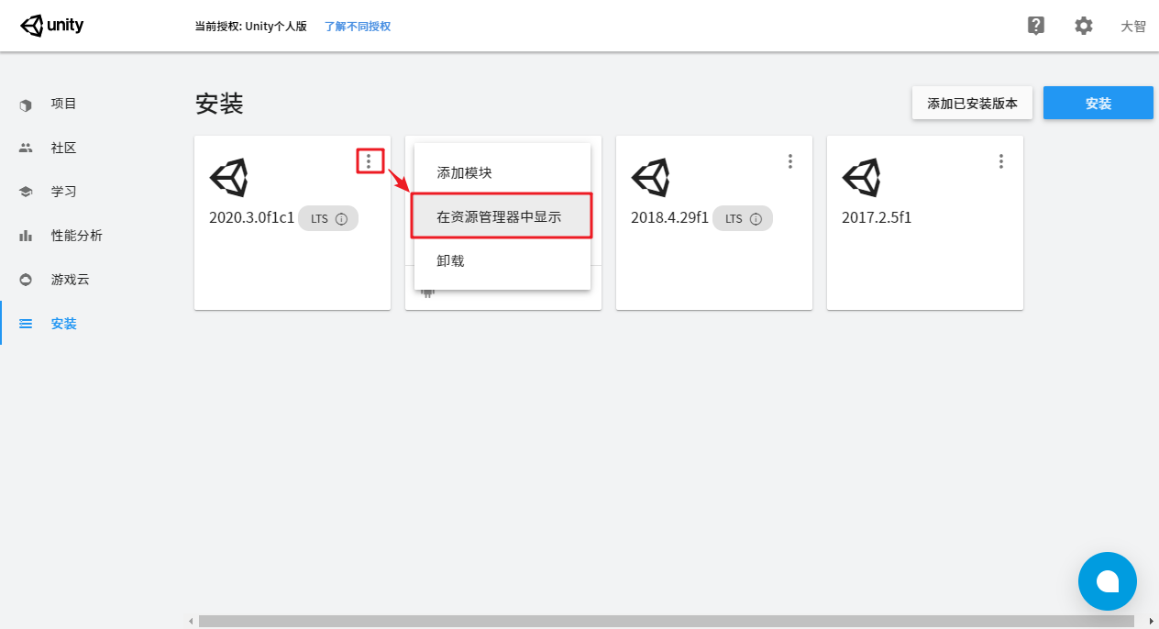Click LTS info badge on 2018.4.29f1

743,218
